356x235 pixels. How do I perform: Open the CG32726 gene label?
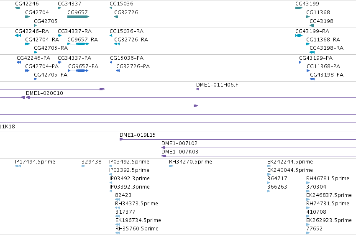(x=126, y=12)
